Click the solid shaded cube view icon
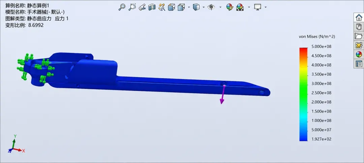Screen dimensions: 364x163 (x=171, y=7)
